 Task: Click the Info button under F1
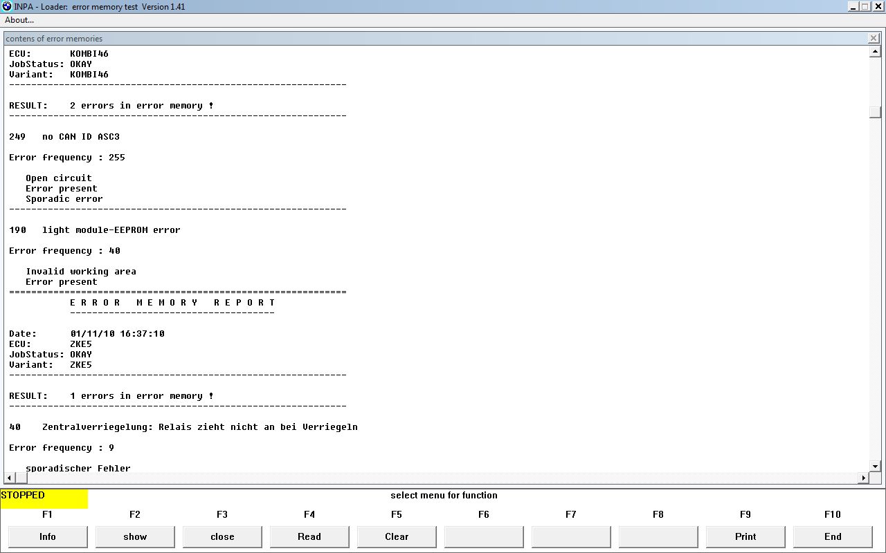point(48,536)
